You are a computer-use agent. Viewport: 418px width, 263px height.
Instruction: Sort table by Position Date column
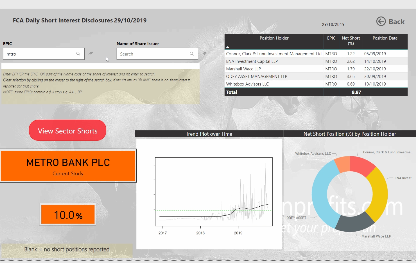point(385,38)
